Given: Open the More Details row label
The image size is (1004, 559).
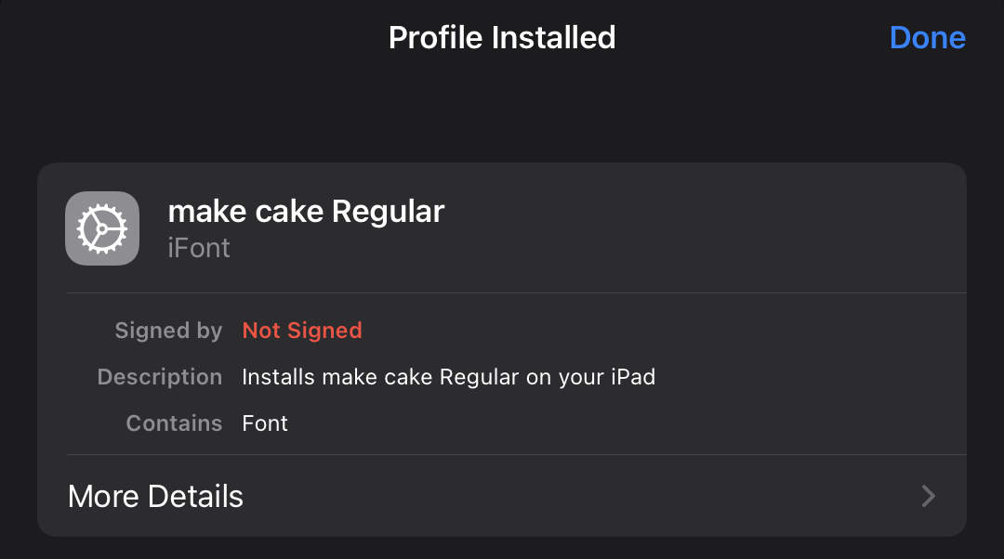Looking at the screenshot, I should coord(155,496).
